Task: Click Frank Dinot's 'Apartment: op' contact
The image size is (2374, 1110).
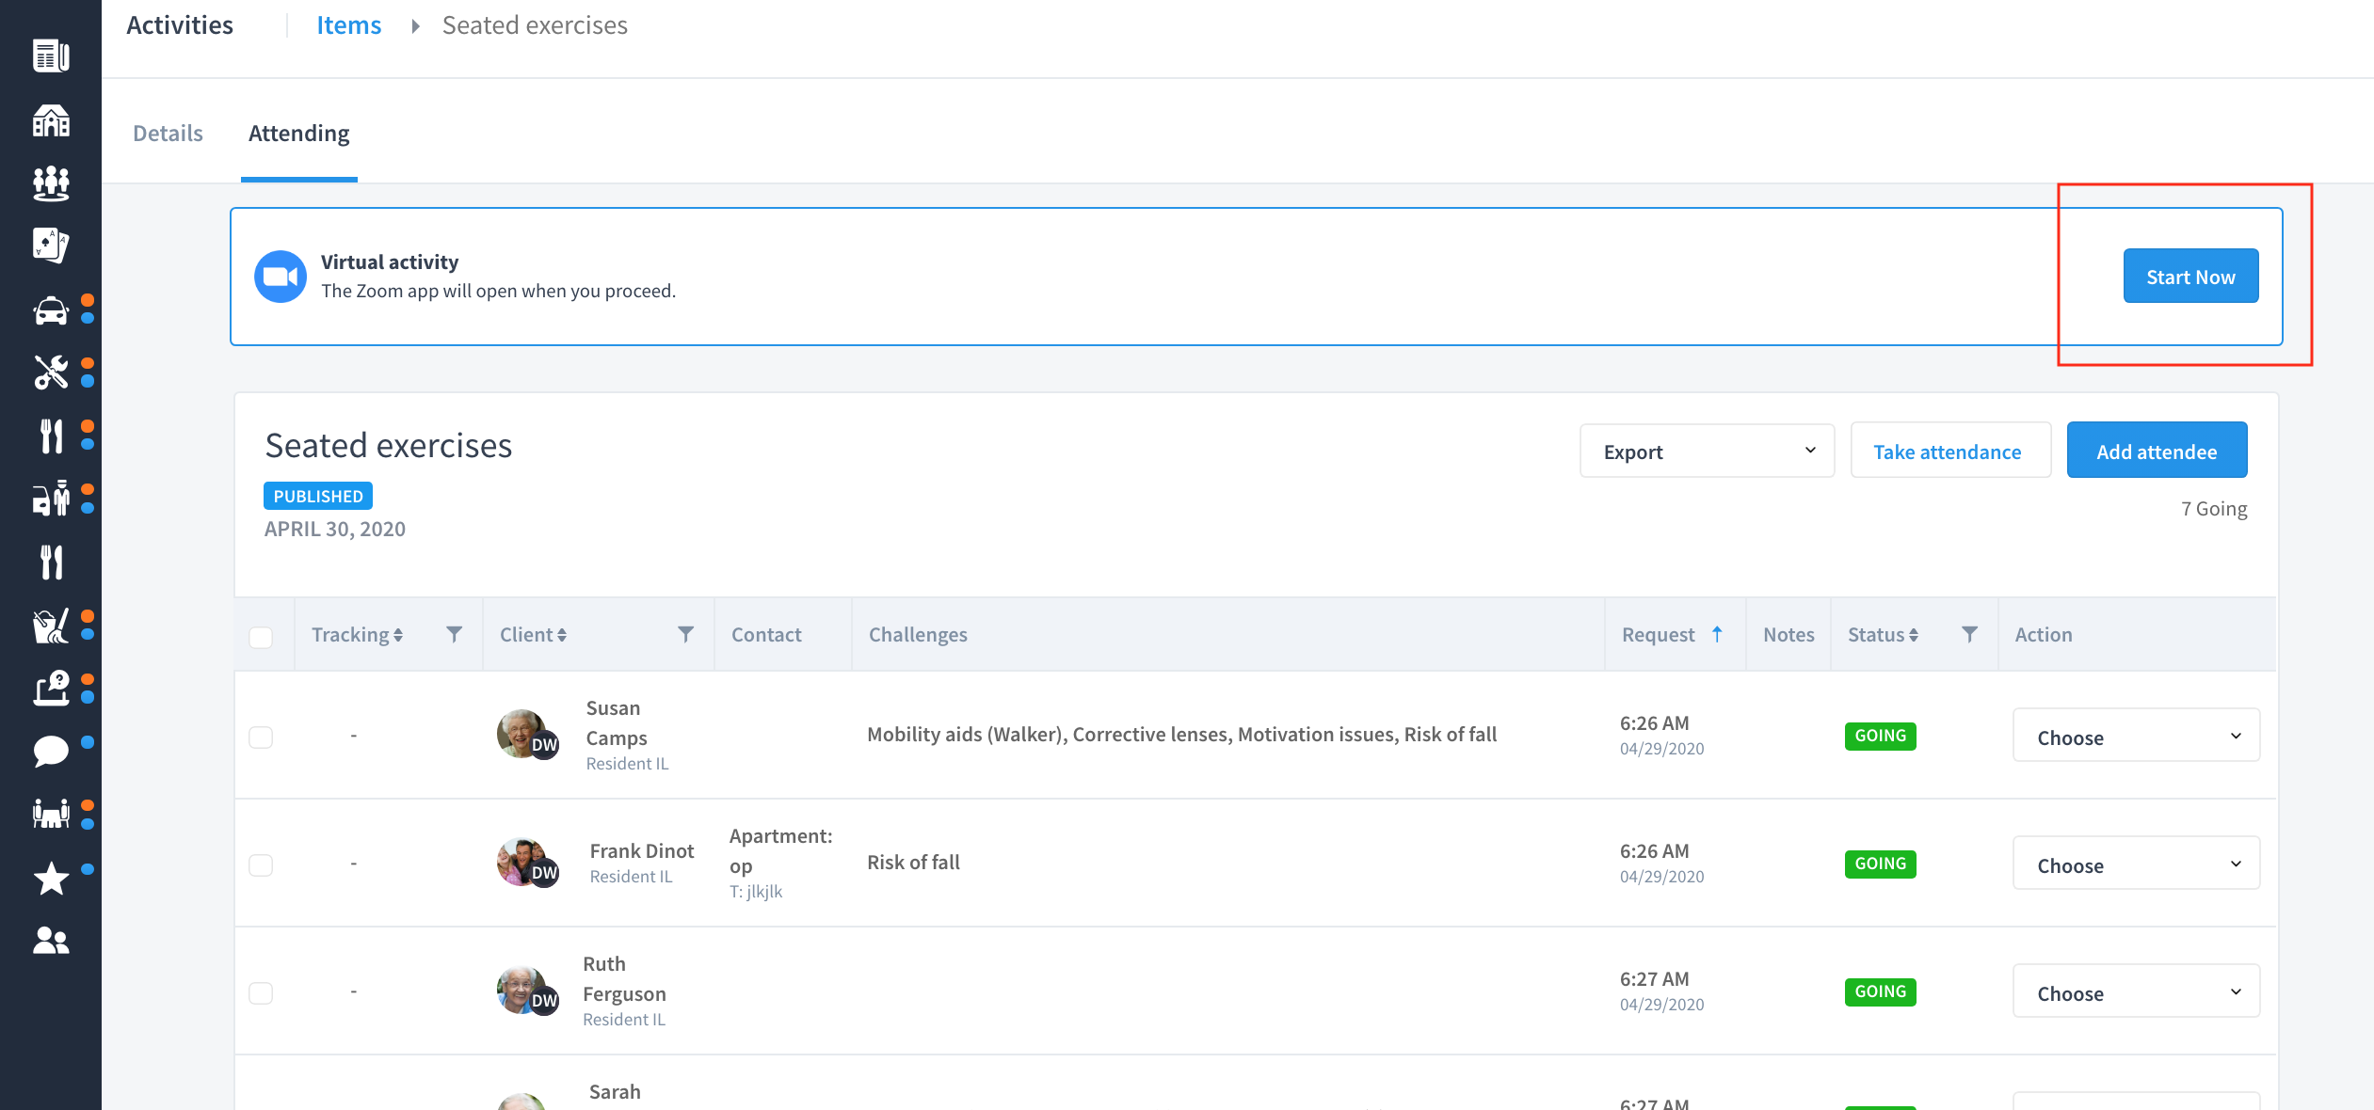Action: pos(780,850)
